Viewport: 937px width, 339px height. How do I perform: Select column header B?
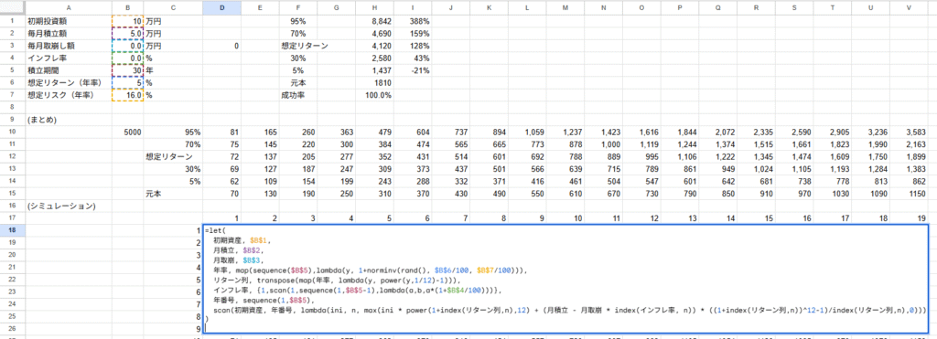(x=128, y=6)
